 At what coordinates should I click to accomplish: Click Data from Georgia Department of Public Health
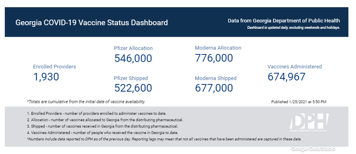pyautogui.click(x=284, y=21)
